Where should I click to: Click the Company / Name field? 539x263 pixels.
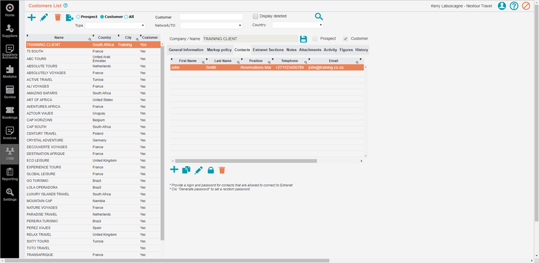(250, 39)
